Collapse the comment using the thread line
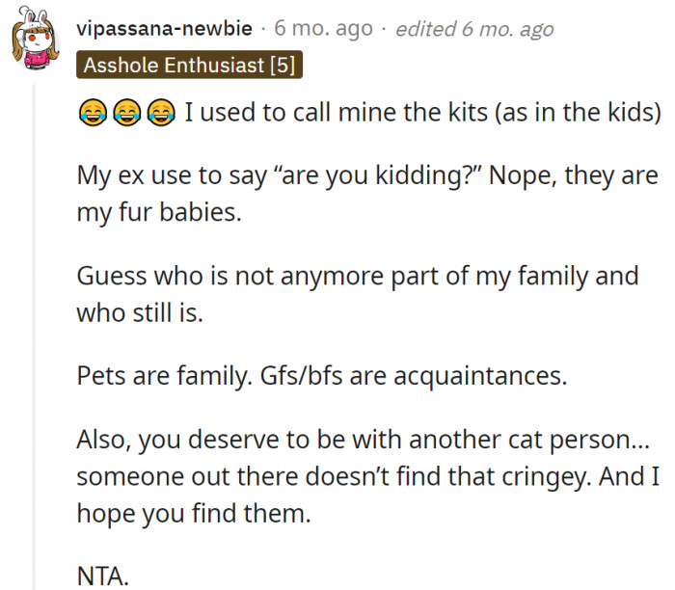The height and width of the screenshot is (590, 675). (x=36, y=337)
